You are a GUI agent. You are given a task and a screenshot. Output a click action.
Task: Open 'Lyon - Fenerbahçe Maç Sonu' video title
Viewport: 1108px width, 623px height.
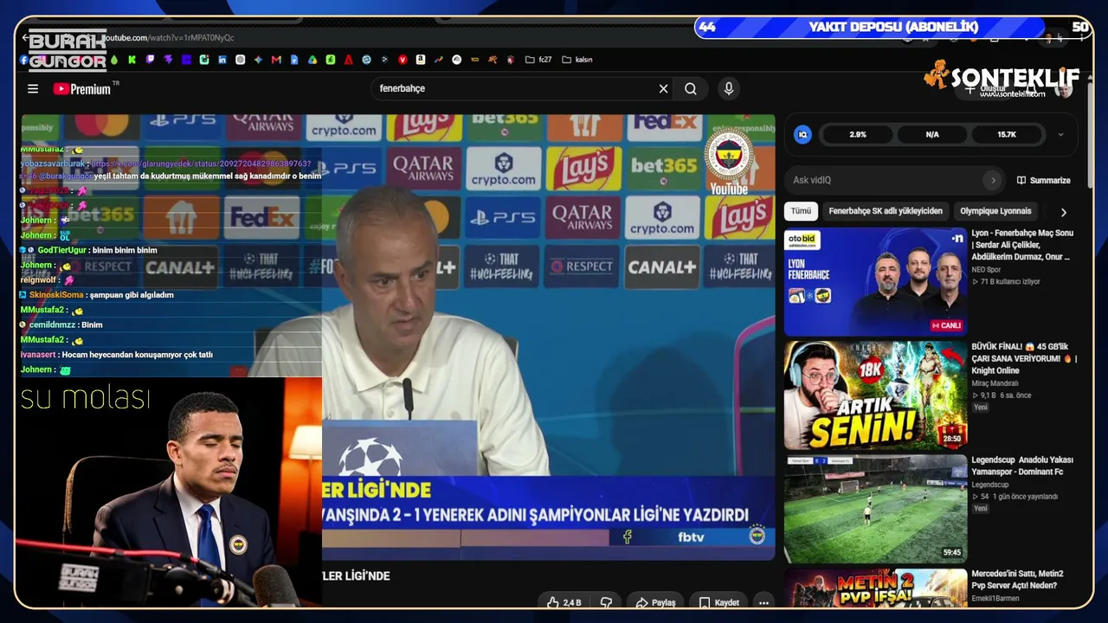click(x=1022, y=245)
